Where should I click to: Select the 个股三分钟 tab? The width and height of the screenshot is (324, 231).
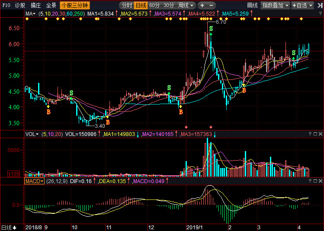click(74, 6)
